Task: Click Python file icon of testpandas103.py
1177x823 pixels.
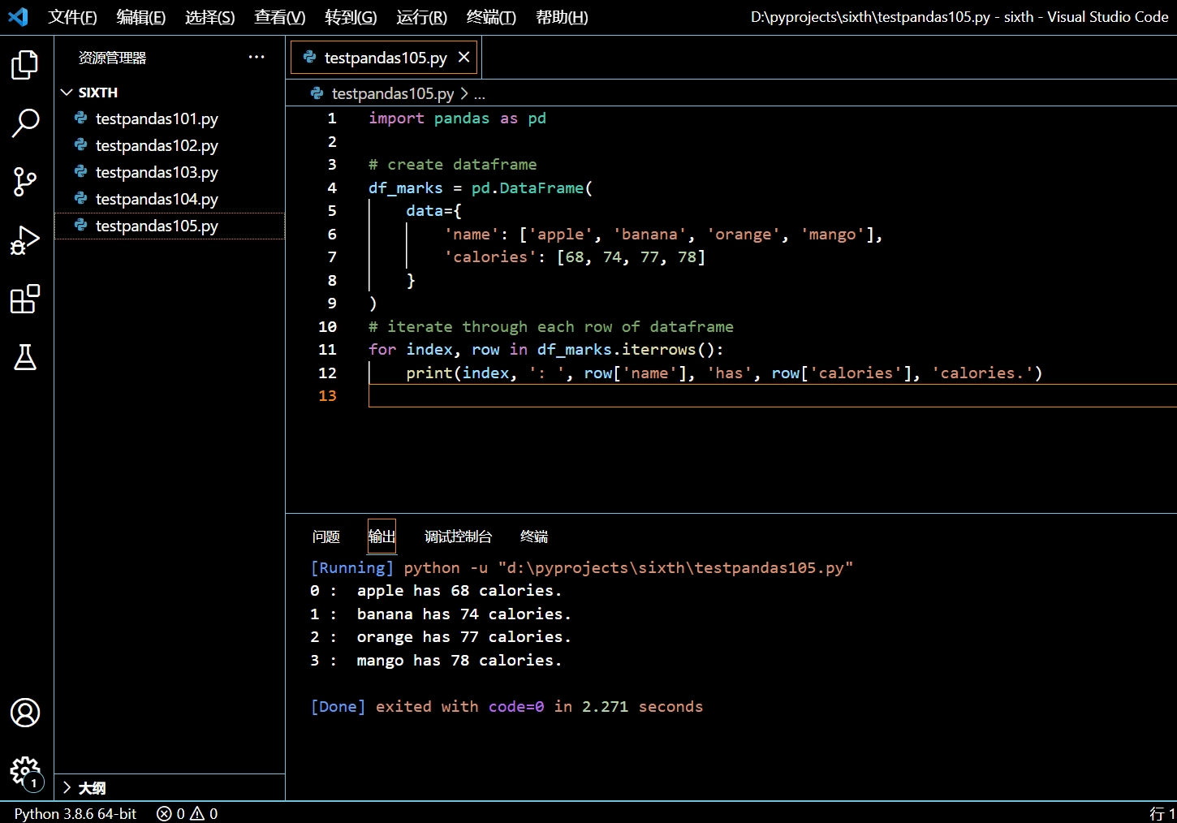Action: [x=81, y=172]
